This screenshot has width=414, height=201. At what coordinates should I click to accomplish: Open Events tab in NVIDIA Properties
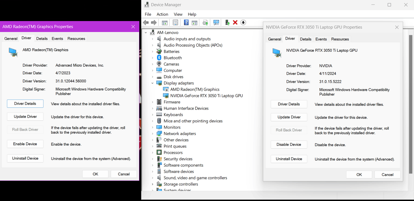(321, 39)
